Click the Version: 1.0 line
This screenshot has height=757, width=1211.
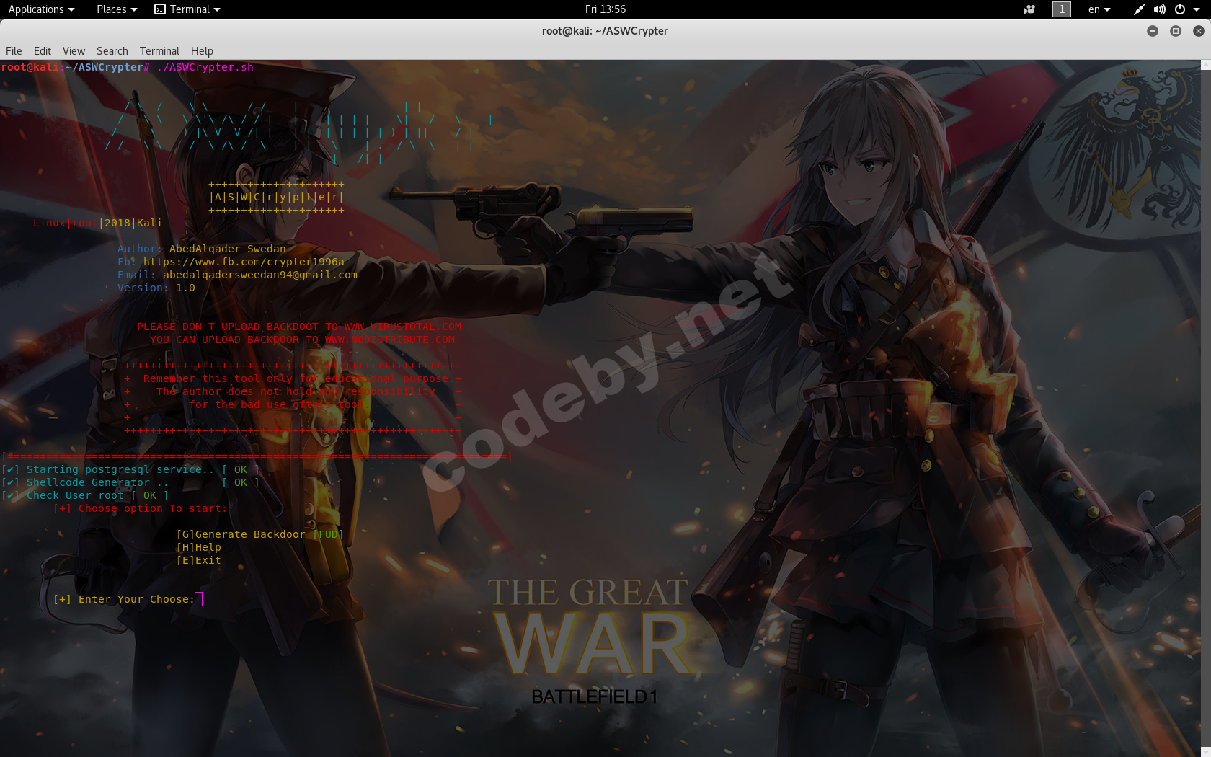[x=156, y=288]
